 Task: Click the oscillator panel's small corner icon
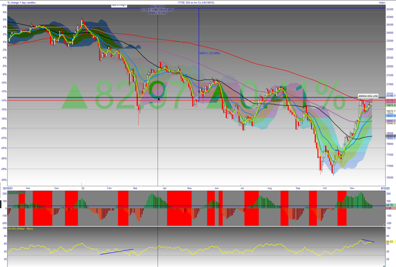(384, 224)
